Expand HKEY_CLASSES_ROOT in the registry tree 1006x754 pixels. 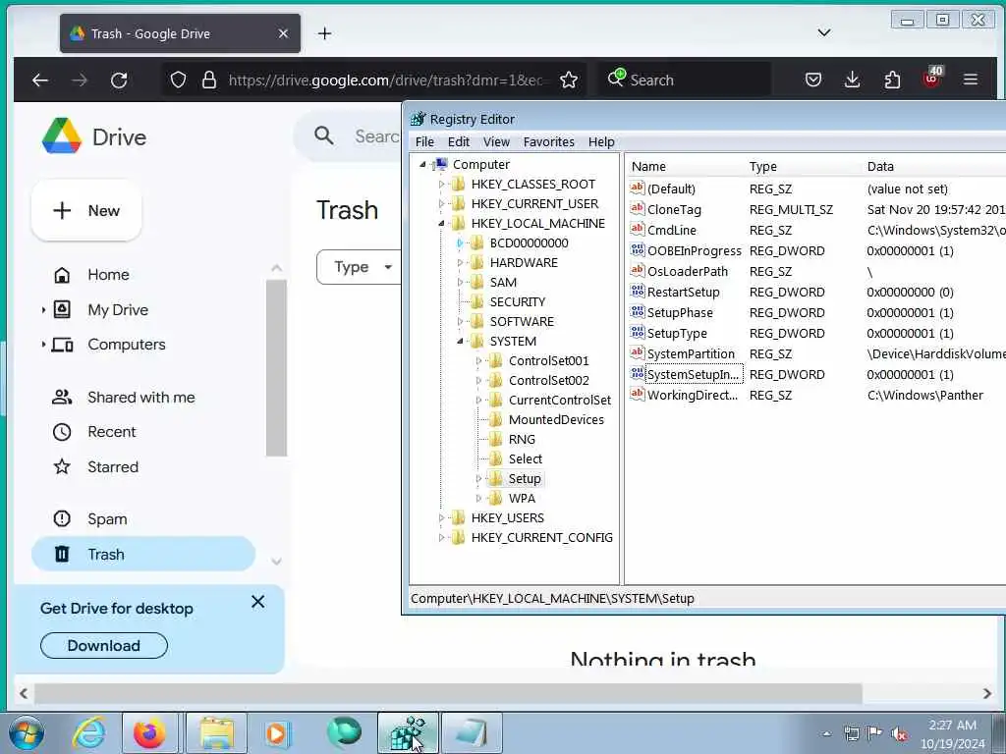(441, 185)
